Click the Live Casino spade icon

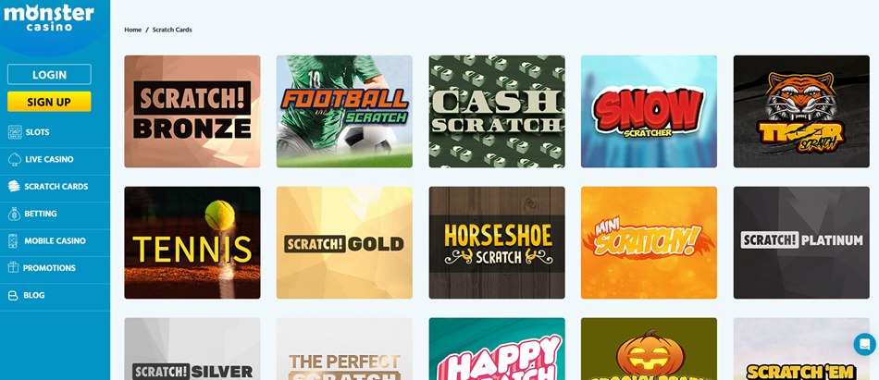15,159
